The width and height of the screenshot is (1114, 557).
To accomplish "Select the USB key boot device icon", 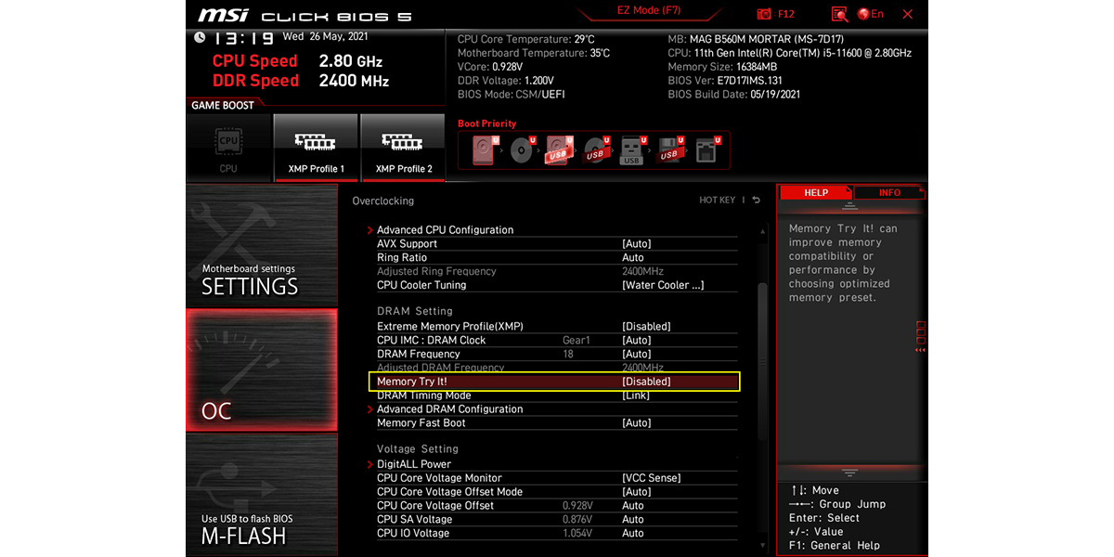I will click(632, 149).
